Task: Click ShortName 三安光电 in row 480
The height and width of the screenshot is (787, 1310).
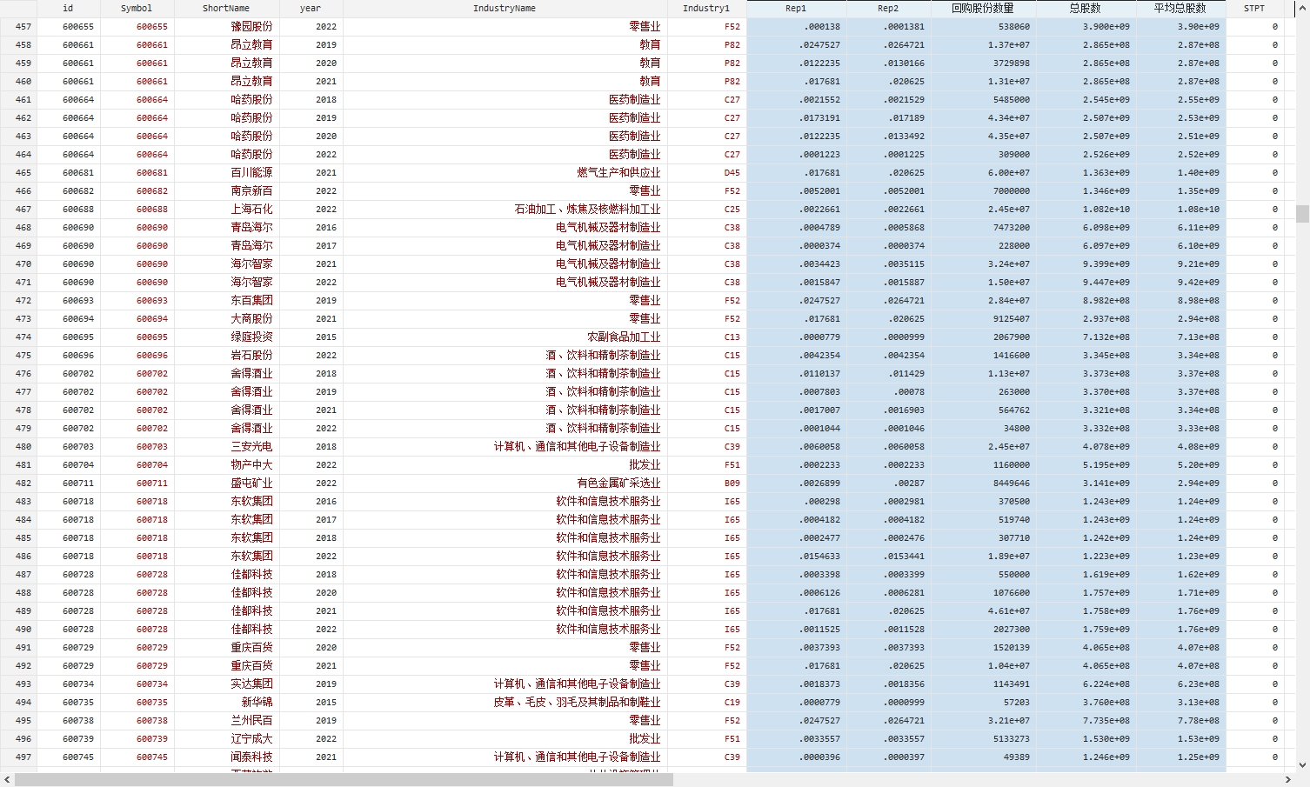Action: tap(251, 446)
